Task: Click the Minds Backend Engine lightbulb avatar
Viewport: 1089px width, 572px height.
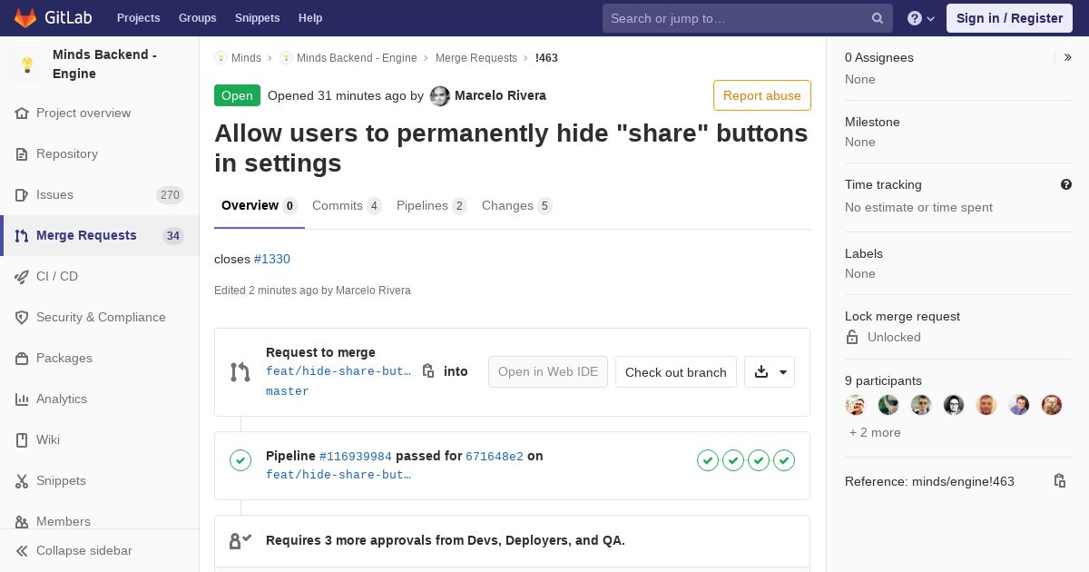Action: [27, 64]
